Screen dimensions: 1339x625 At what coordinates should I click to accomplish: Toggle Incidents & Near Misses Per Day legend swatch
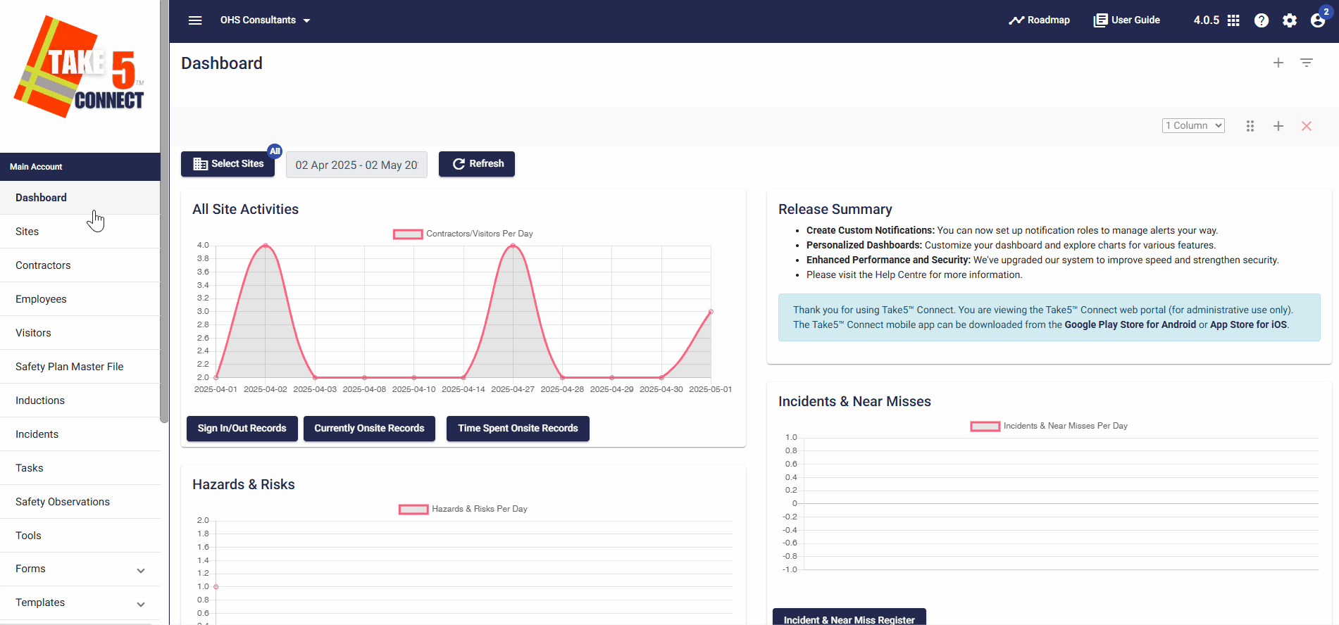[985, 427]
